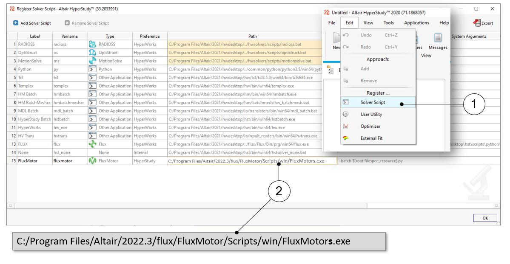Image resolution: width=510 pixels, height=264 pixels.
Task: Choose User Utility in the Register list
Action: 371,114
